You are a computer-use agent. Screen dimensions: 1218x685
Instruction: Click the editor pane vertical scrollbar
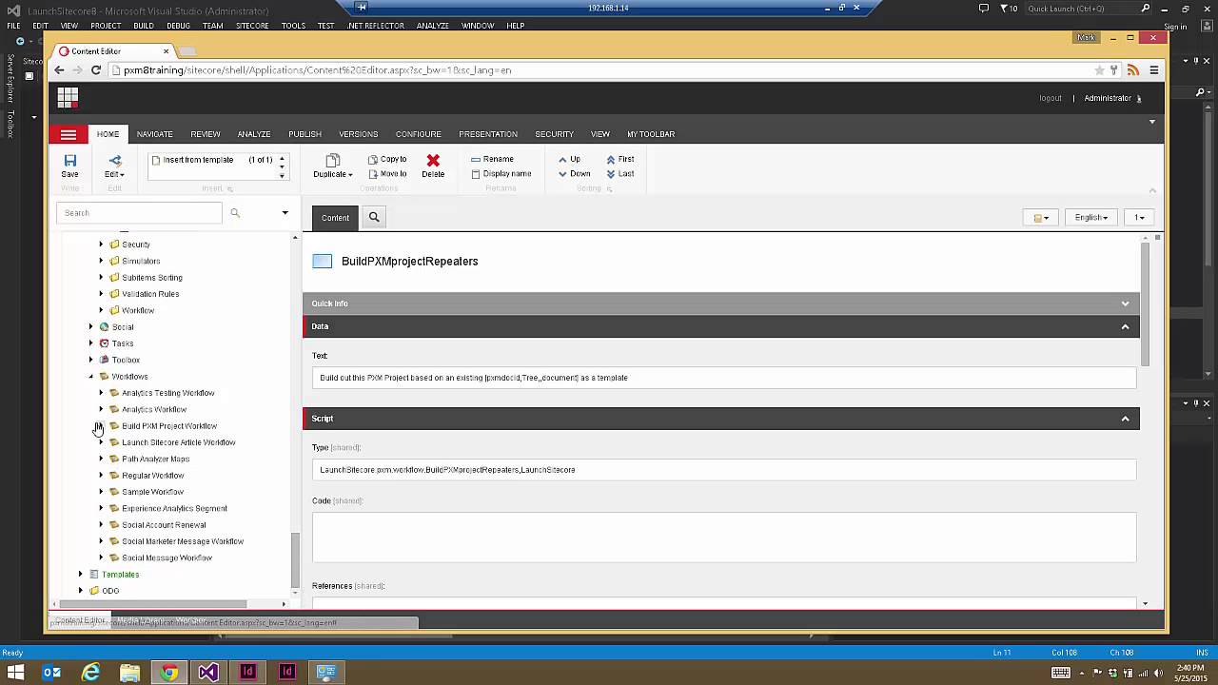coord(1145,303)
